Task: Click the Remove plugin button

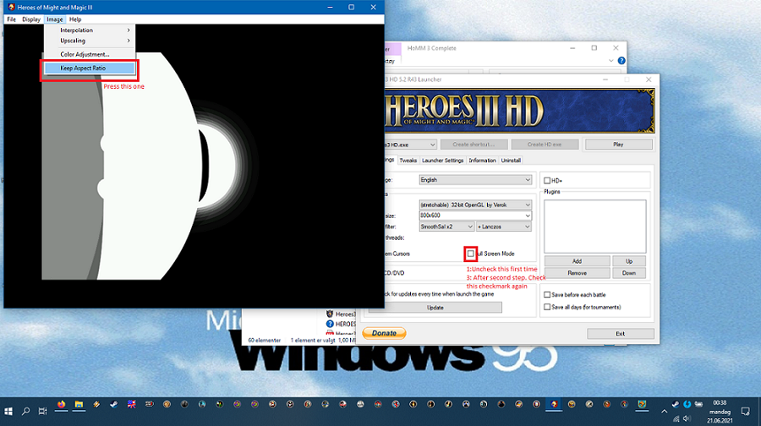Action: [x=577, y=273]
